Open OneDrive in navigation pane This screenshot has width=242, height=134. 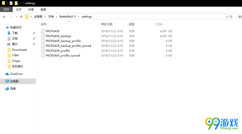coord(16,74)
